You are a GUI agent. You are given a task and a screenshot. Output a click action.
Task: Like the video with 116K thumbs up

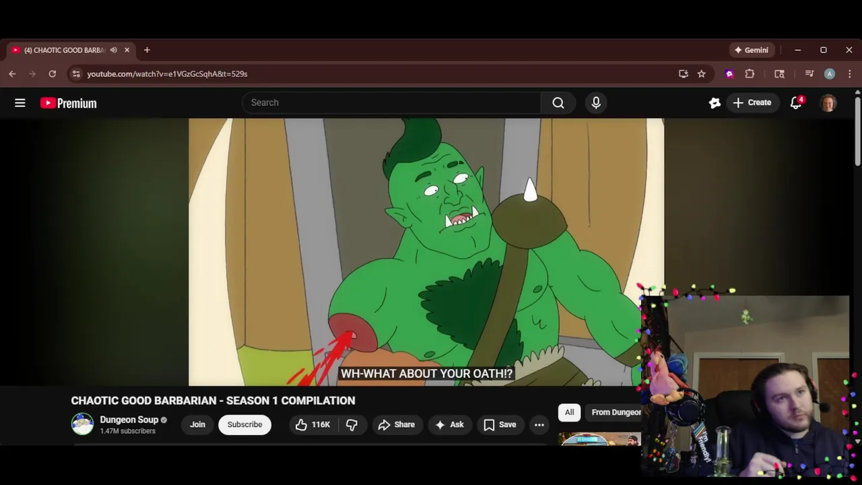tap(312, 424)
